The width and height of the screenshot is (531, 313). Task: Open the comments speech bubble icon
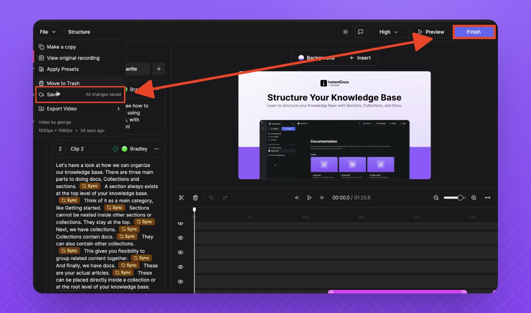pos(360,32)
